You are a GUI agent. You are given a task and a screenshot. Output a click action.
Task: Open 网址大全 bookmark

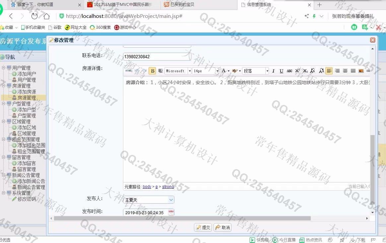[76, 27]
